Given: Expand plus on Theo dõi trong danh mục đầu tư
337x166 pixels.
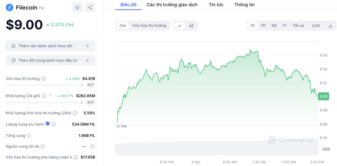Looking at the screenshot, I should (88, 60).
